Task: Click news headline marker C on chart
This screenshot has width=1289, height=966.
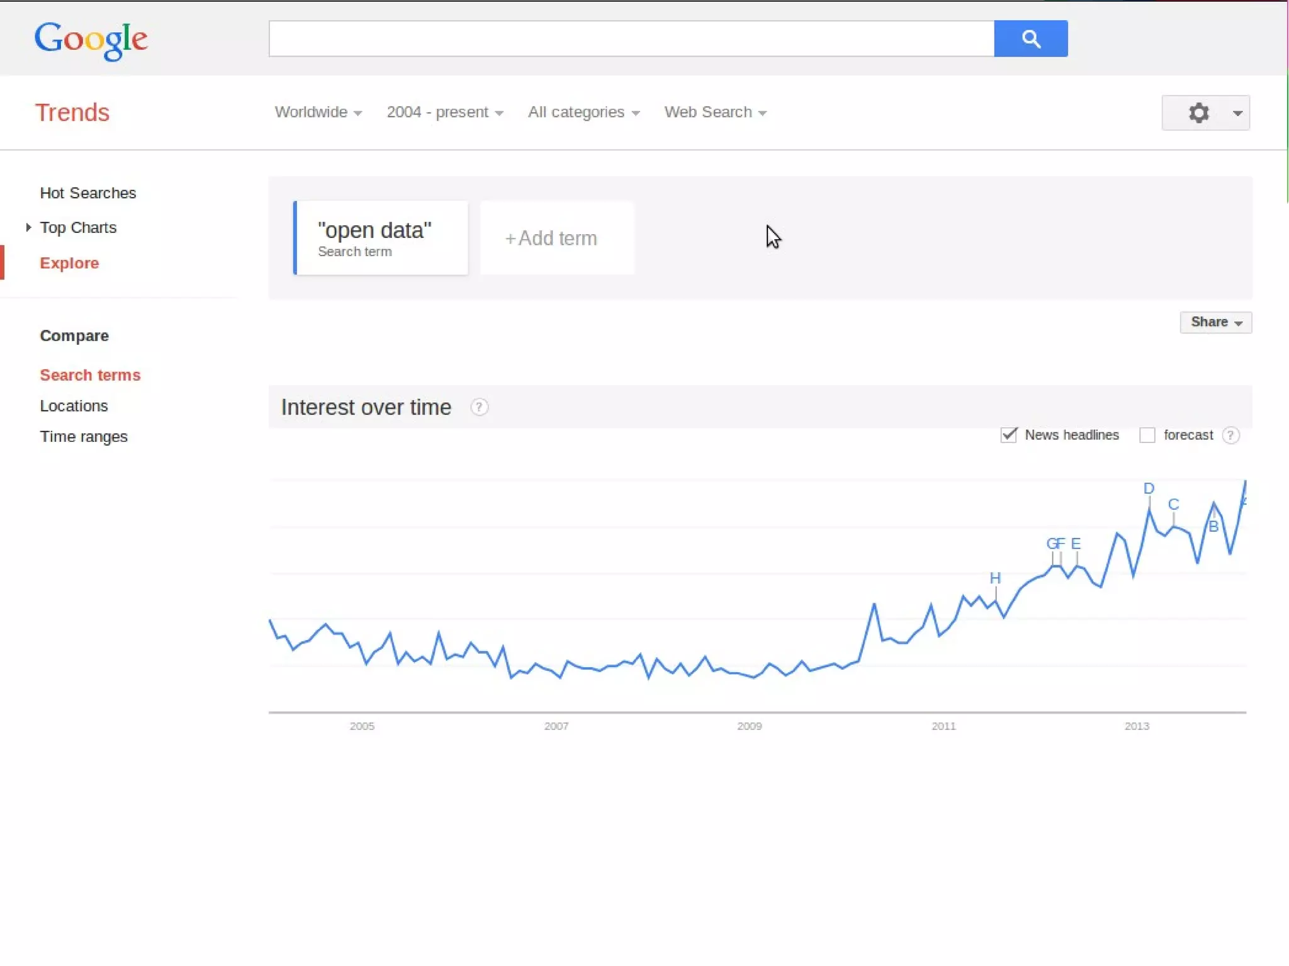Action: [1173, 505]
